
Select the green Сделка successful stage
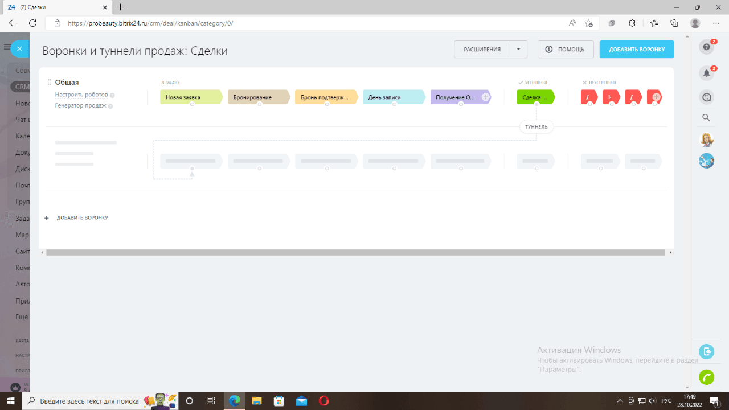(x=535, y=97)
